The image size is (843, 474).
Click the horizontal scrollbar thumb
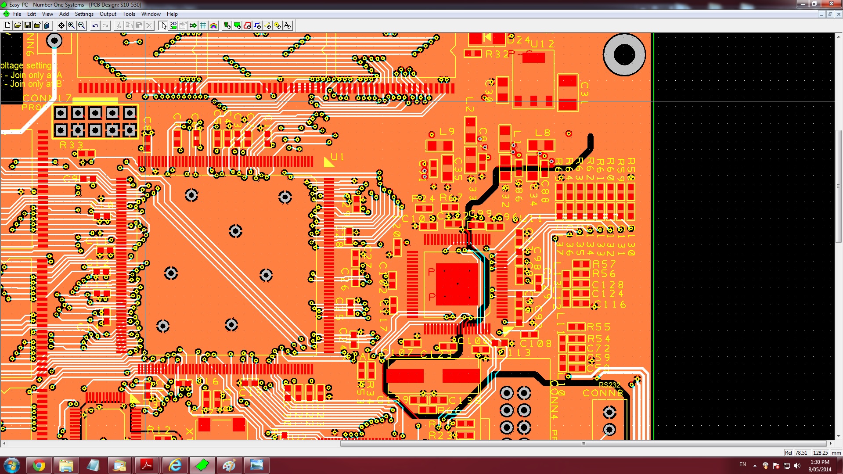[x=583, y=443]
